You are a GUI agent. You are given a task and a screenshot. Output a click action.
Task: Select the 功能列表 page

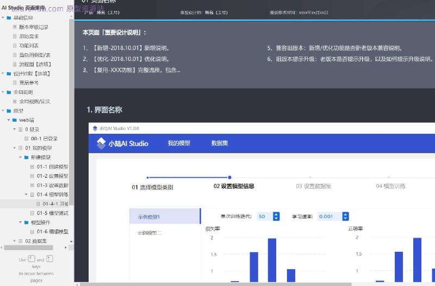click(x=29, y=46)
